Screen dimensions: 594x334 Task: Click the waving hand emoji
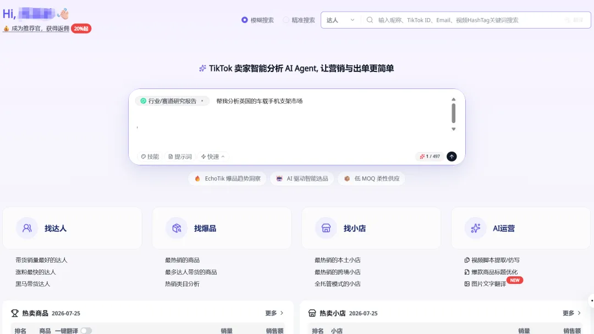63,14
